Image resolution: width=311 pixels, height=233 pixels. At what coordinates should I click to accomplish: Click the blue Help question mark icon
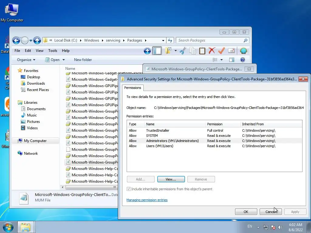pyautogui.click(x=243, y=60)
